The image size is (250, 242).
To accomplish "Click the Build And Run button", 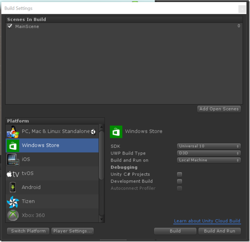I will point(219,231).
